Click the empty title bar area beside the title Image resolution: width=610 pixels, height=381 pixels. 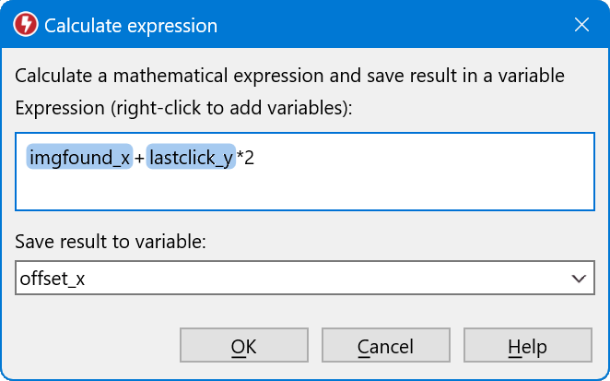387,26
